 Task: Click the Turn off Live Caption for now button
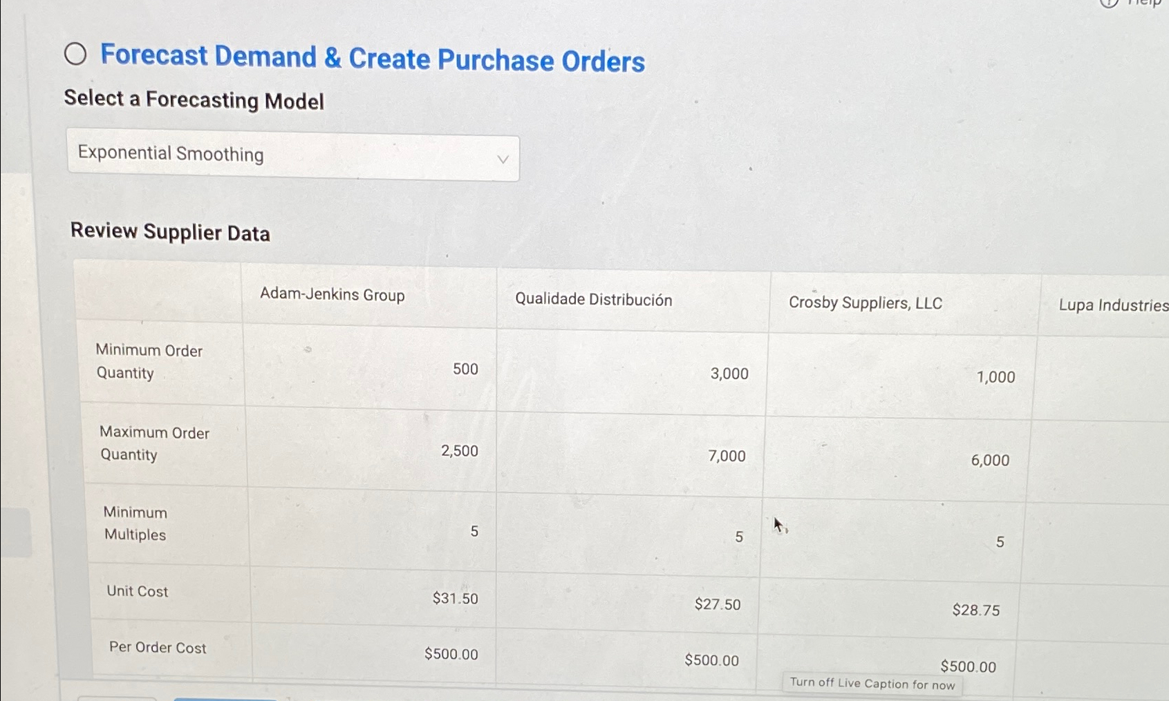point(872,684)
